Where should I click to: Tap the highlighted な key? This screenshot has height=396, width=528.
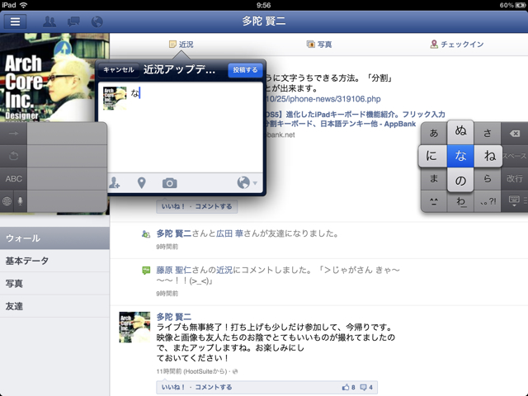click(x=460, y=156)
